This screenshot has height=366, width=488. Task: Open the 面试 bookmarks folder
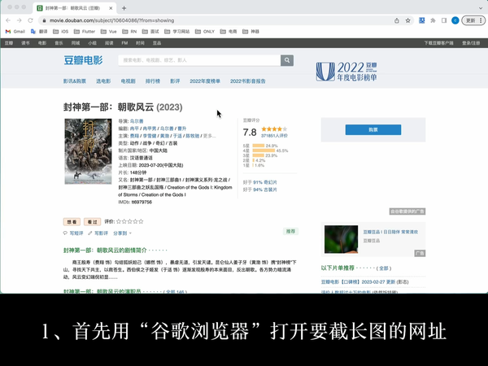click(150, 32)
